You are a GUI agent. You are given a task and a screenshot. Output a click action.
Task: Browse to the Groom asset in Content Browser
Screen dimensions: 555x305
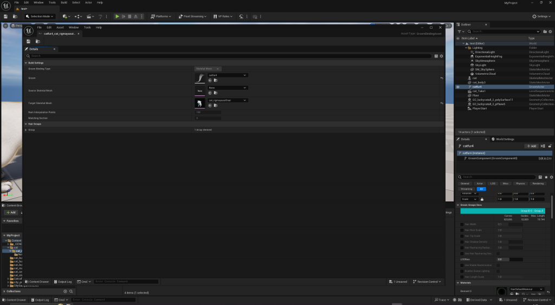[x=216, y=80]
